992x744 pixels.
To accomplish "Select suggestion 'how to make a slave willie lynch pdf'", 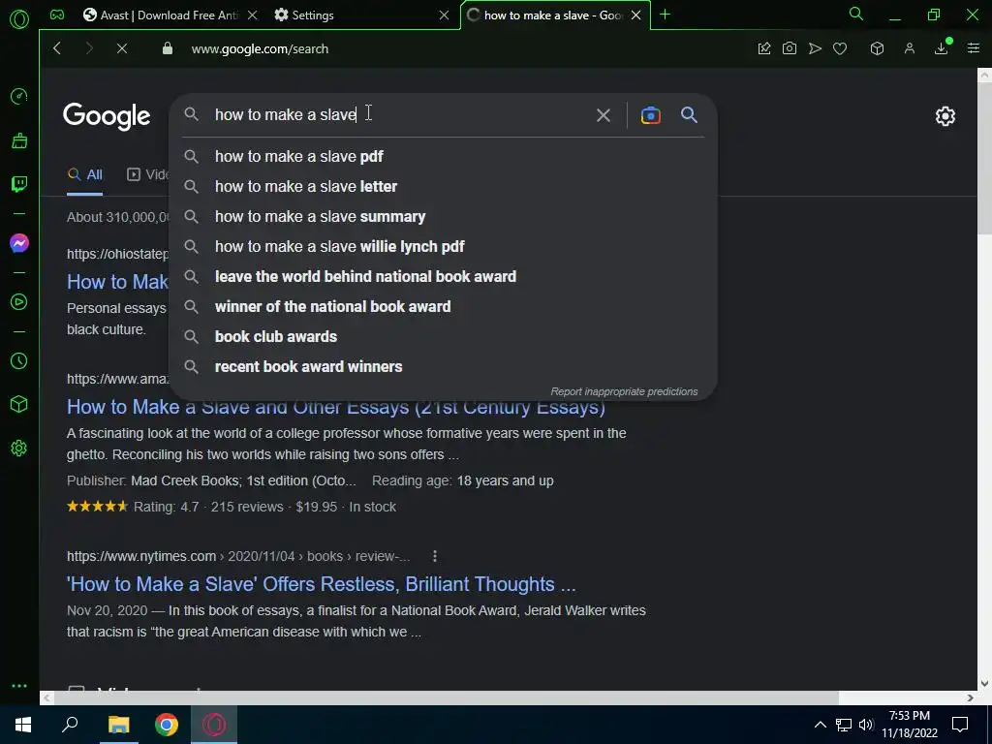I will pyautogui.click(x=443, y=247).
